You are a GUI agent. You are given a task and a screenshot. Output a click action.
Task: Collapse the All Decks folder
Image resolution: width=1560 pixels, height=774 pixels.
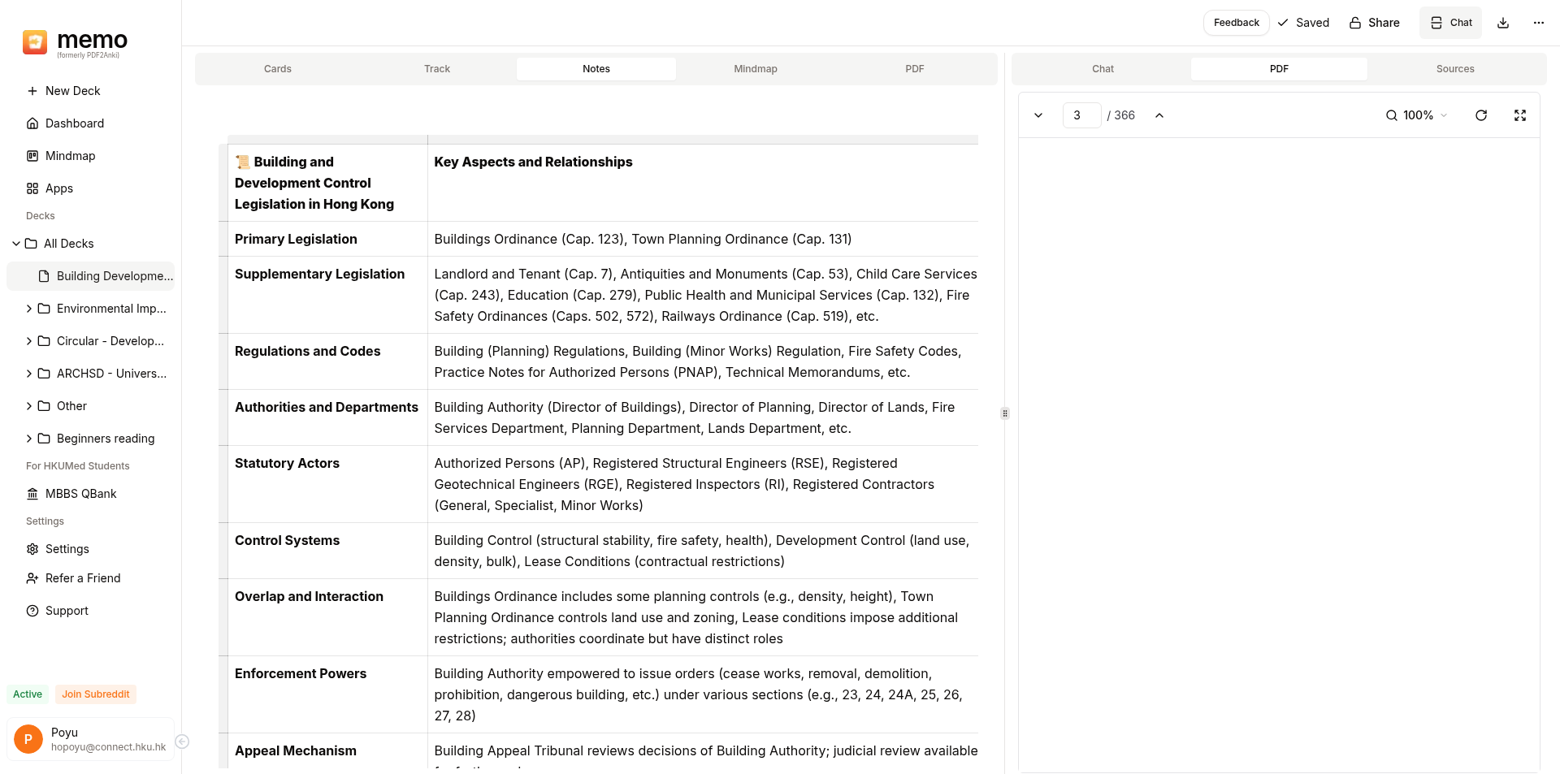pyautogui.click(x=16, y=244)
